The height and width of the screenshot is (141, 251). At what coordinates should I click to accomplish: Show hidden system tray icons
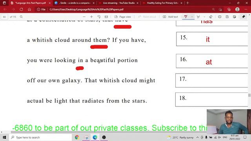click(198, 137)
